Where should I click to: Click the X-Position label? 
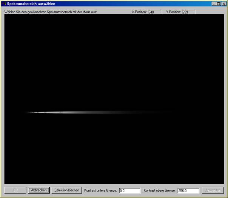point(139,12)
